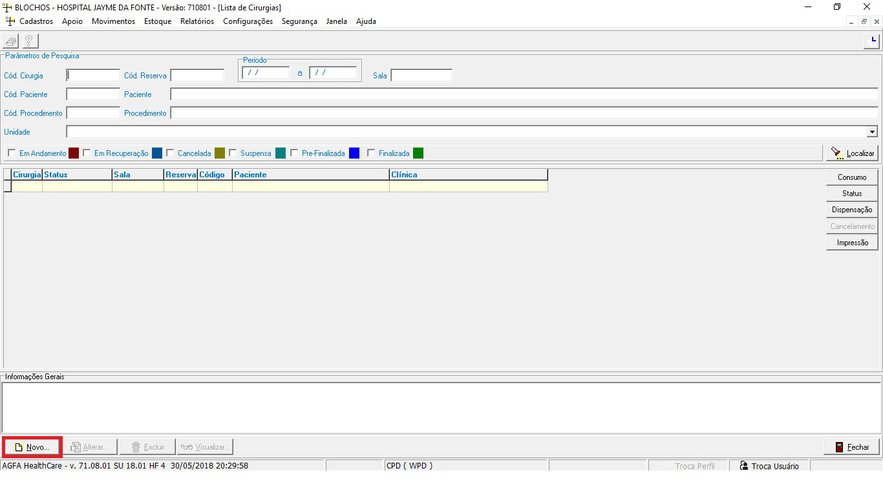Check the Em Andamento checkbox
The height and width of the screenshot is (497, 883).
coord(12,153)
